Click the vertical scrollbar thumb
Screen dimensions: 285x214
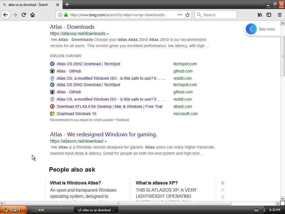pyautogui.click(x=282, y=56)
